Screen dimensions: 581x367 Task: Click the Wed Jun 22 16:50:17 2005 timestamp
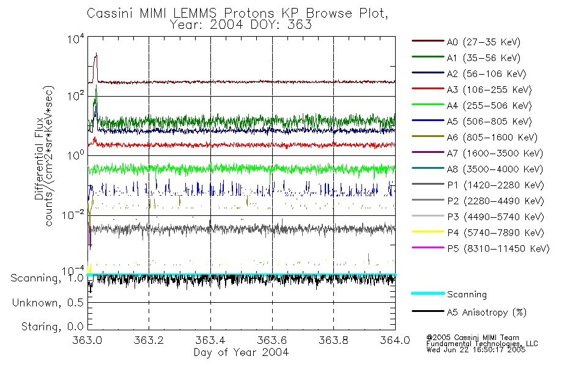coord(476,350)
